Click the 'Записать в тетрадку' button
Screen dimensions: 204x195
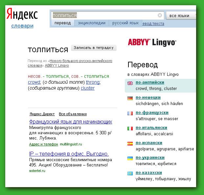(94, 48)
